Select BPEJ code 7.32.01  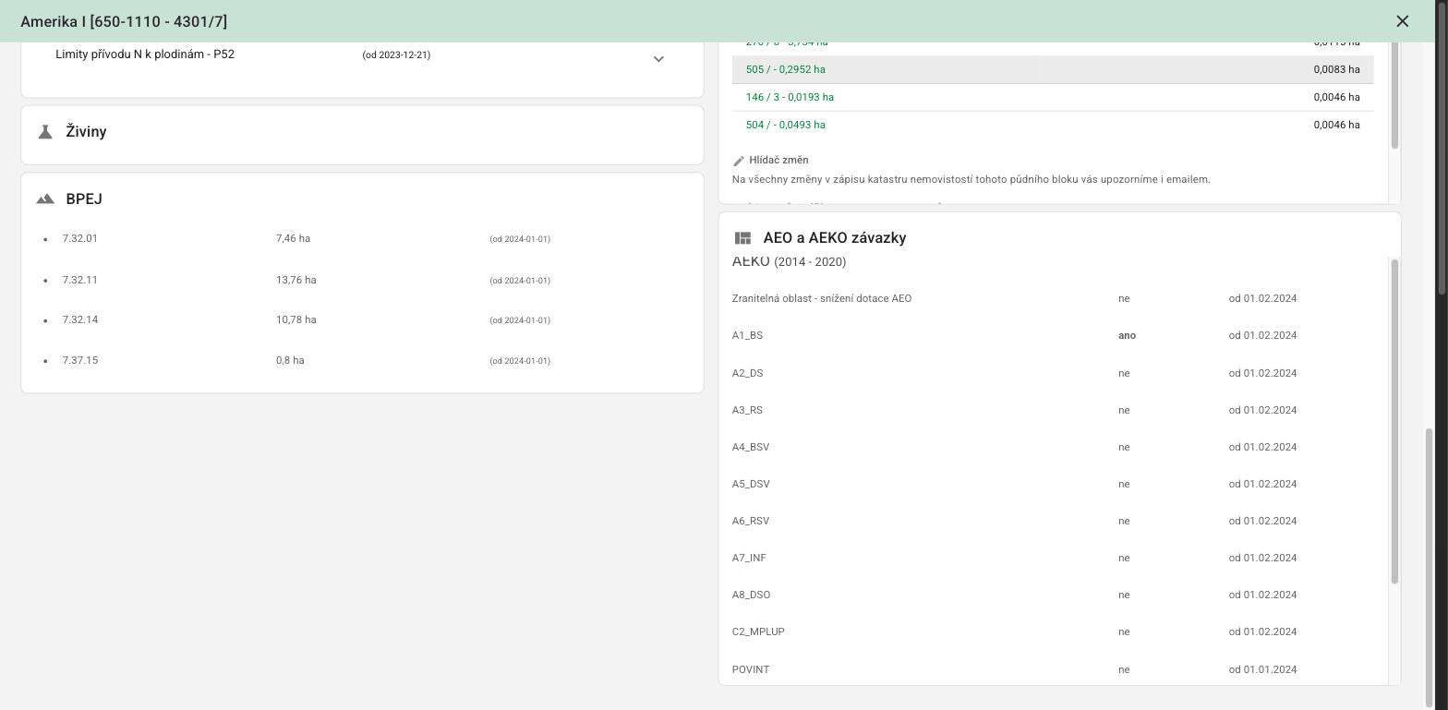pos(80,238)
